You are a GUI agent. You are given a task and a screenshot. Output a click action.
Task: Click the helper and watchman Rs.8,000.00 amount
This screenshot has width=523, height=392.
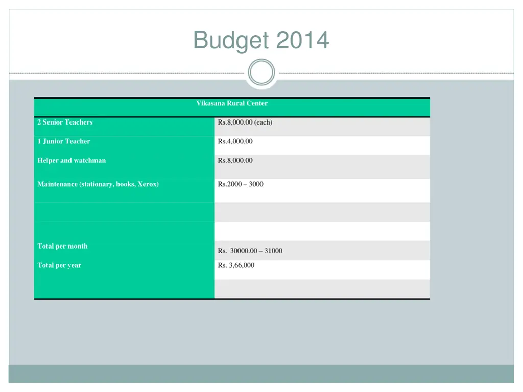point(235,161)
